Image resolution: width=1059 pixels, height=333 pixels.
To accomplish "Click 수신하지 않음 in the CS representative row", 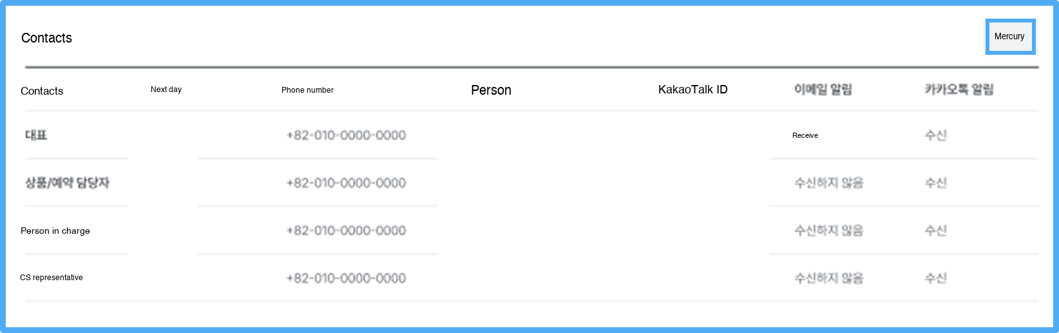I will [828, 278].
